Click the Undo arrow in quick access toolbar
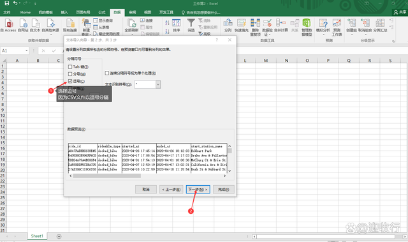This screenshot has height=242, width=408. pyautogui.click(x=15, y=3)
